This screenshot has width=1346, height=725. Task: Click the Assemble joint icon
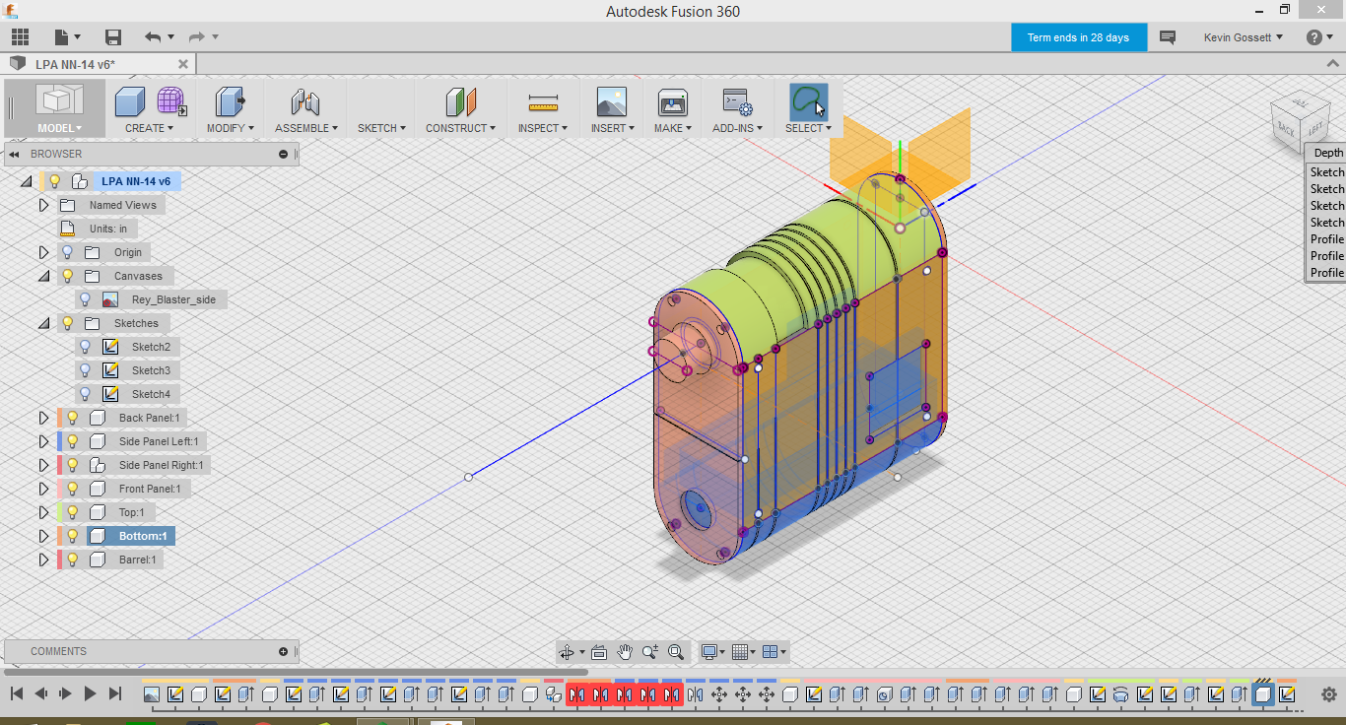tap(305, 101)
